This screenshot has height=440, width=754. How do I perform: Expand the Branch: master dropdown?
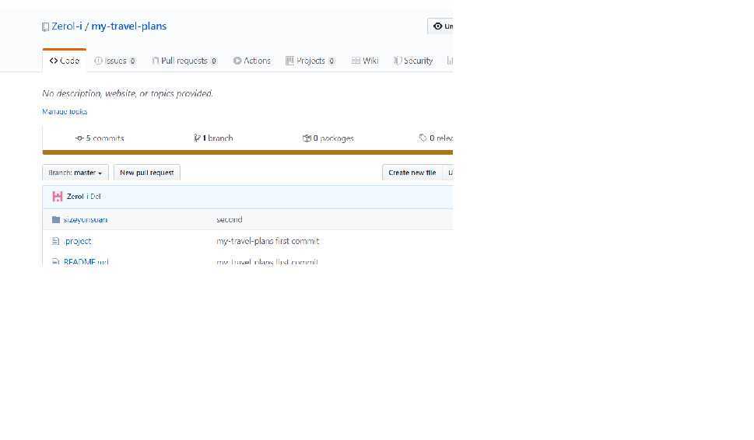point(75,173)
